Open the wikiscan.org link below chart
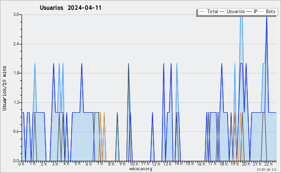Image resolution: width=281 pixels, height=173 pixels. pos(140,169)
